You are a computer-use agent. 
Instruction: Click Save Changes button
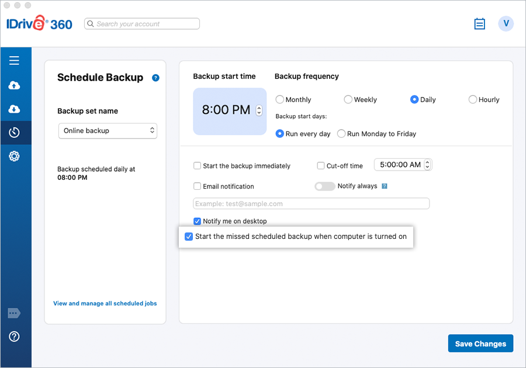click(480, 343)
